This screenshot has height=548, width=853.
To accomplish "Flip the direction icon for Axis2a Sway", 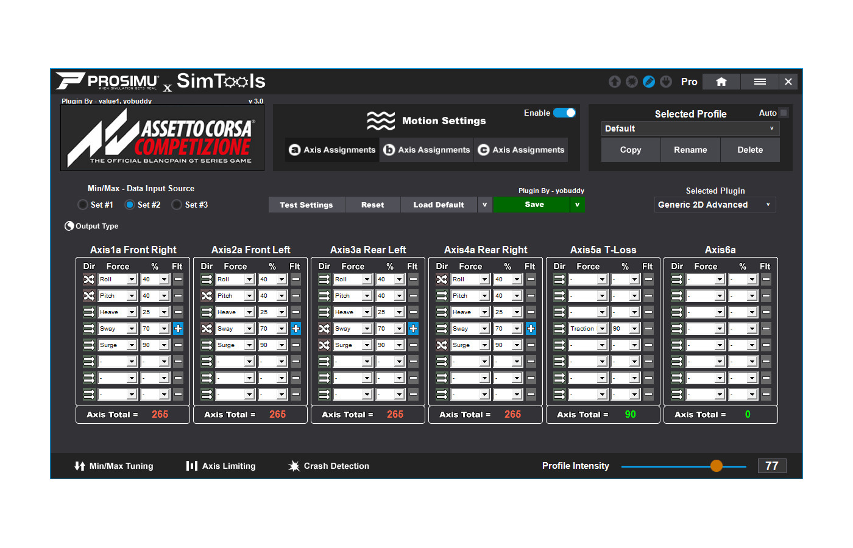I will point(207,329).
